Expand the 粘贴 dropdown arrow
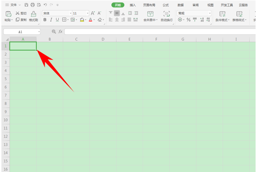The height and width of the screenshot is (172, 256). click(x=12, y=20)
